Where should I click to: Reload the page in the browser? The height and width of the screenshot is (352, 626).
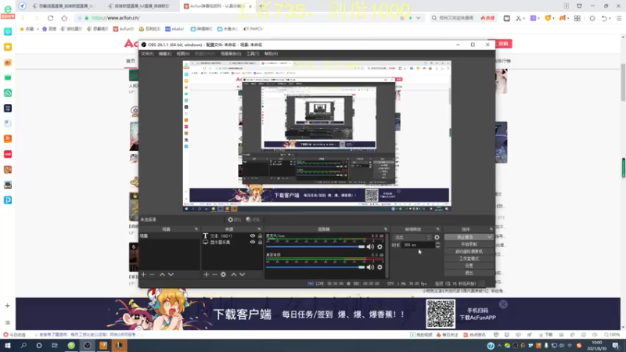pyautogui.click(x=50, y=18)
